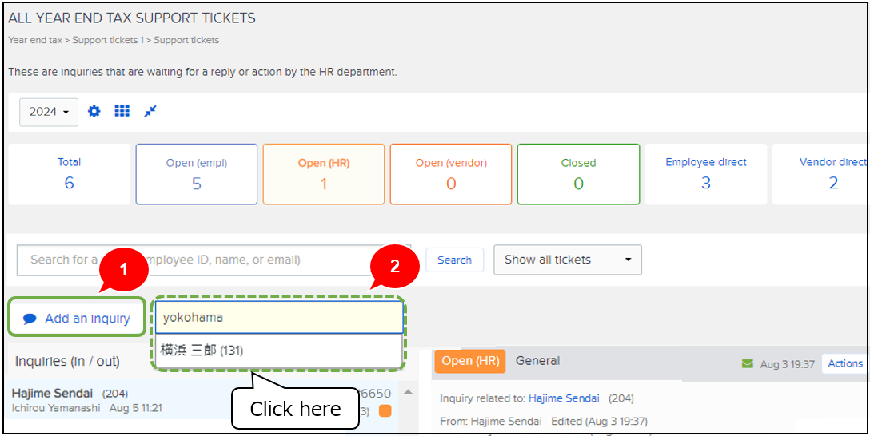Select the Open (HR) tile
Screen dimensions: 870x436
(x=323, y=173)
